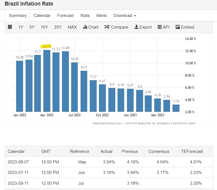Screen dimensions: 217x190
Task: Click the 4.01% TEForecast value
Action: [196, 162]
